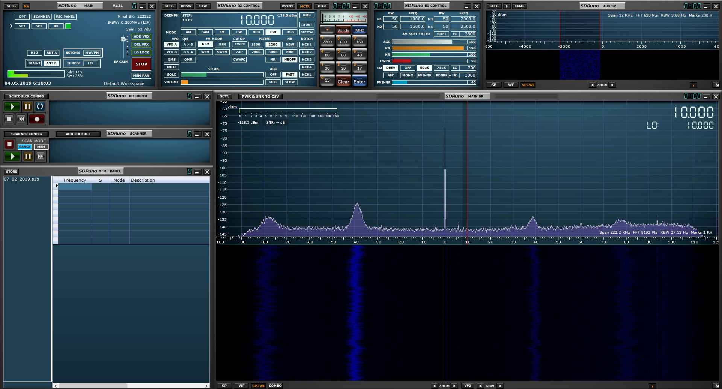The width and height of the screenshot is (722, 389).
Task: Switch Main SP to SP view
Action: [224, 386]
